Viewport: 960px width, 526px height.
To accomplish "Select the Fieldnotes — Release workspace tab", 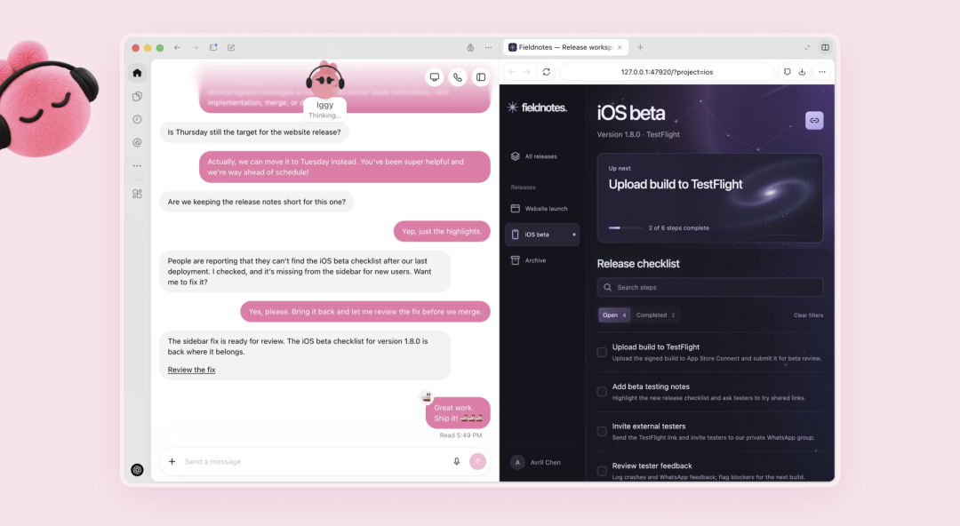I will click(564, 47).
